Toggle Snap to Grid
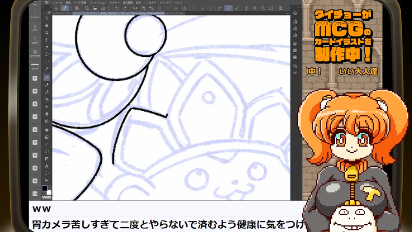412x232 pixels. (237, 8)
